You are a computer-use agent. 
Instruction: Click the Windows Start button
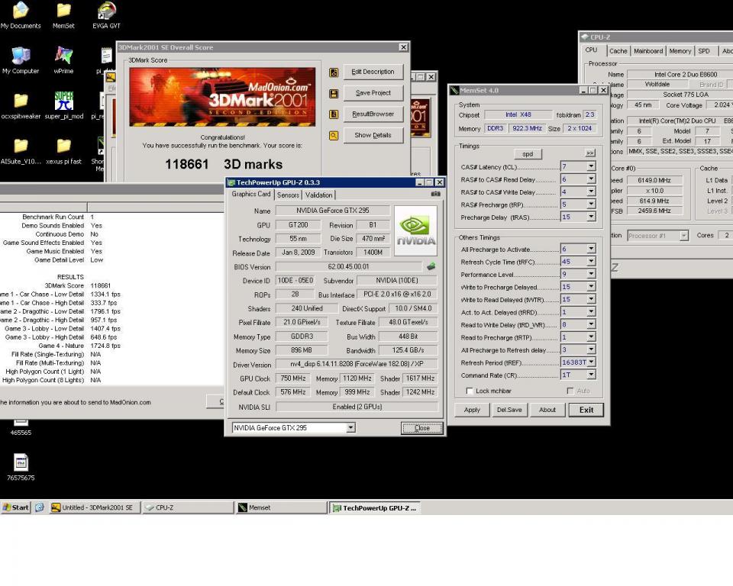[16, 507]
